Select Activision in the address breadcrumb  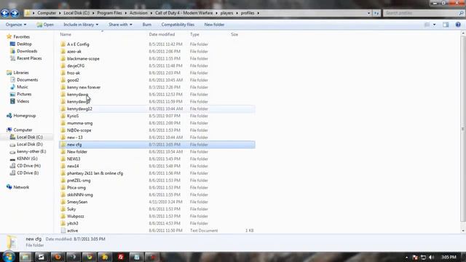pos(138,13)
